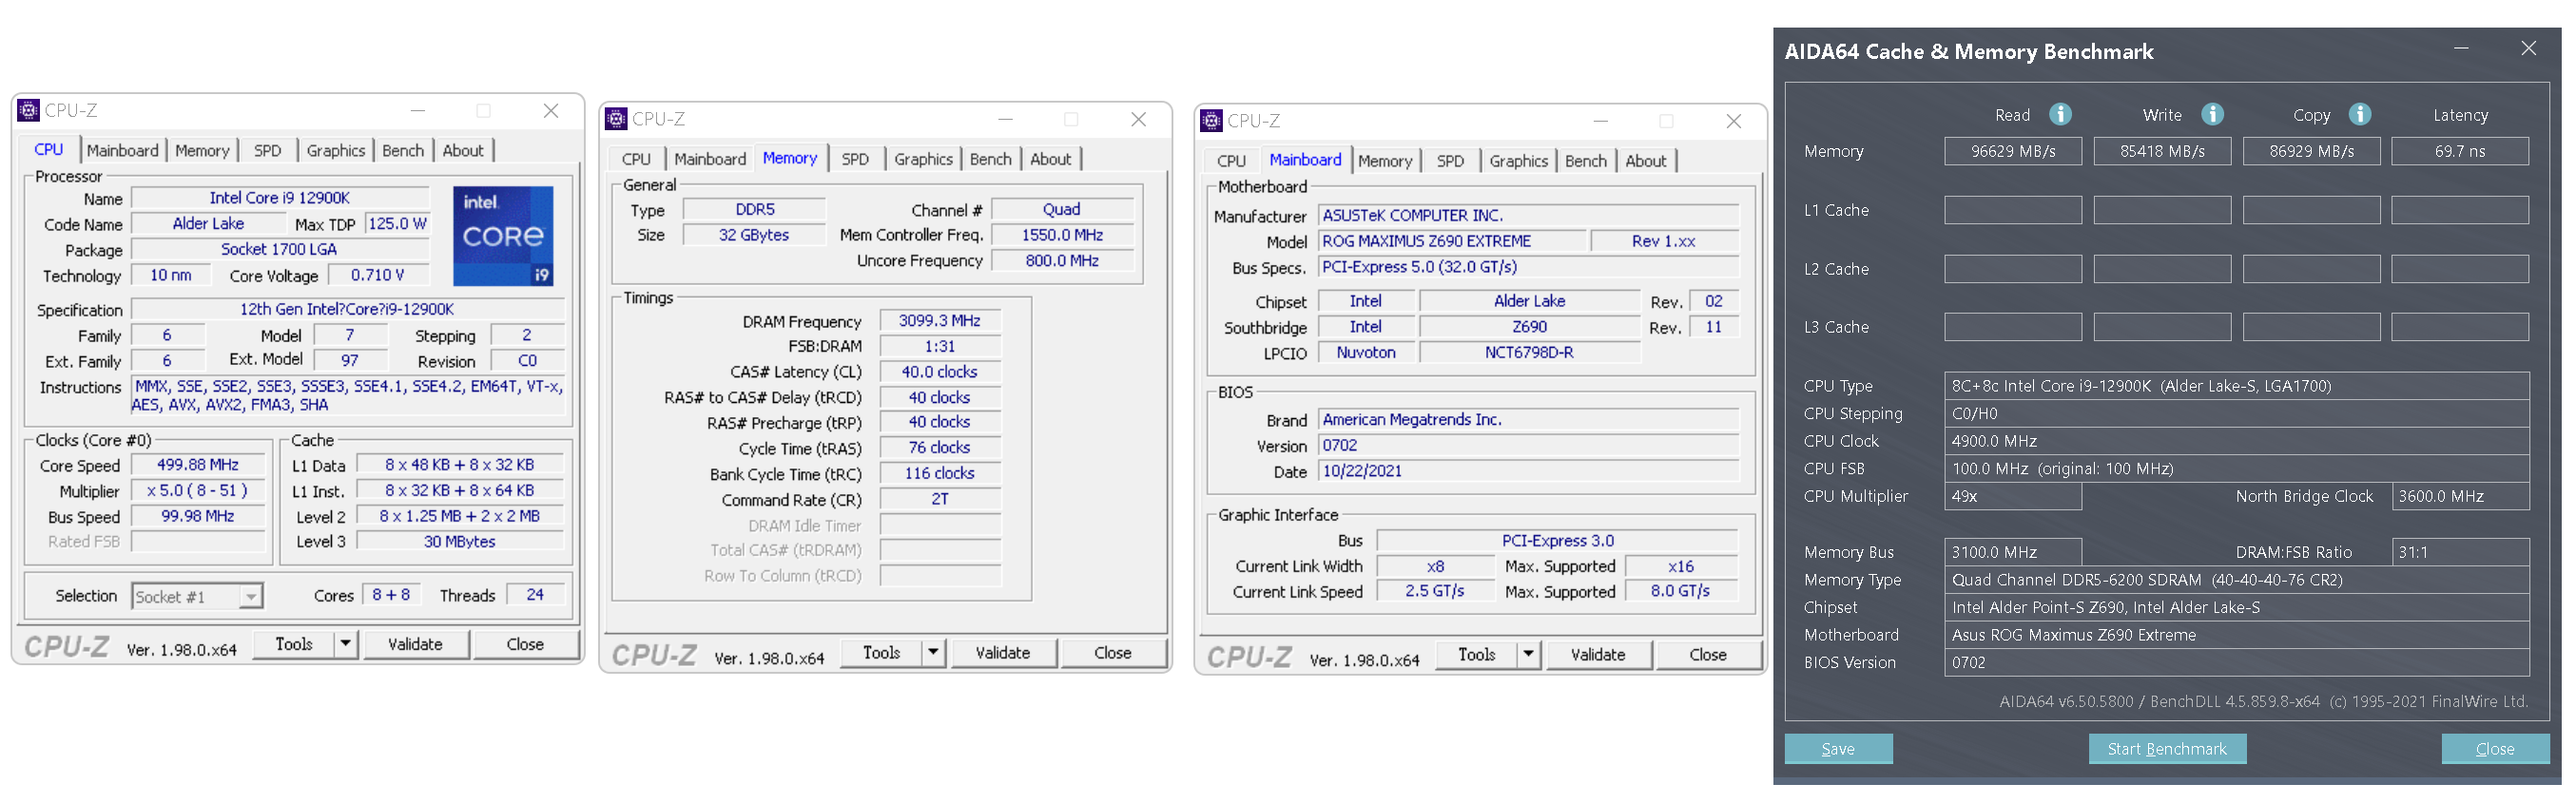Select Graphics tab in Memory CPU-Z window
This screenshot has height=803, width=2576.
tap(923, 159)
